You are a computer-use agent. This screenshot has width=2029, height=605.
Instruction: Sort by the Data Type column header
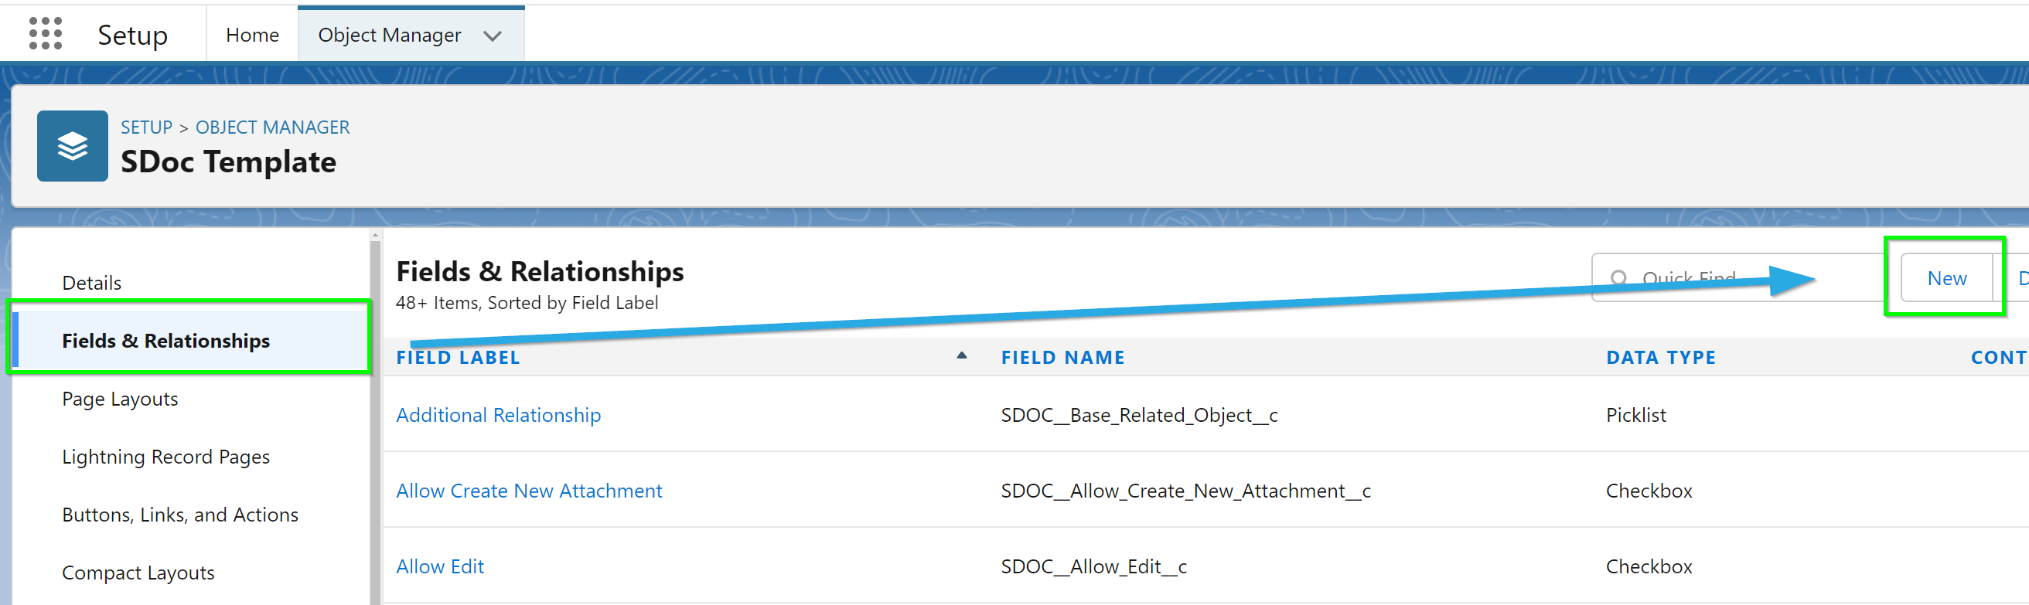(1660, 357)
